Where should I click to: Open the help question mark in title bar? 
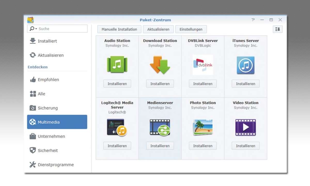click(253, 20)
